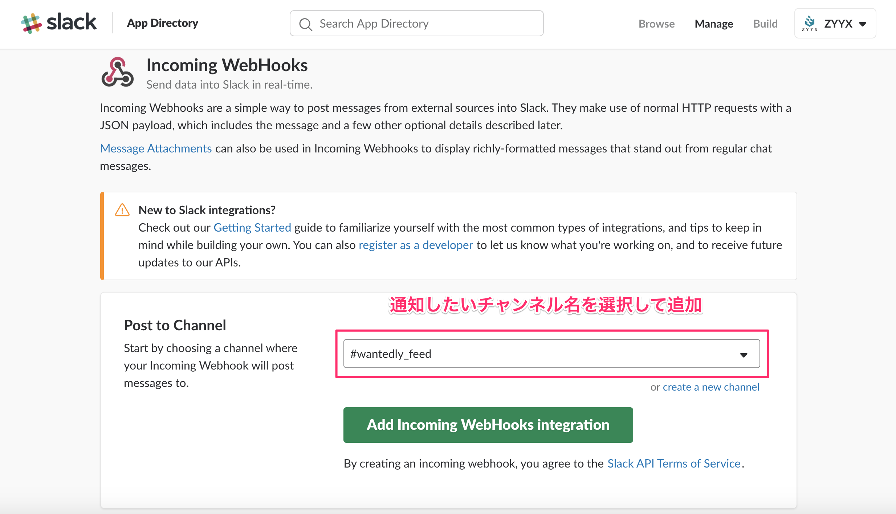Open the Browse menu item
896x514 pixels.
tap(656, 24)
